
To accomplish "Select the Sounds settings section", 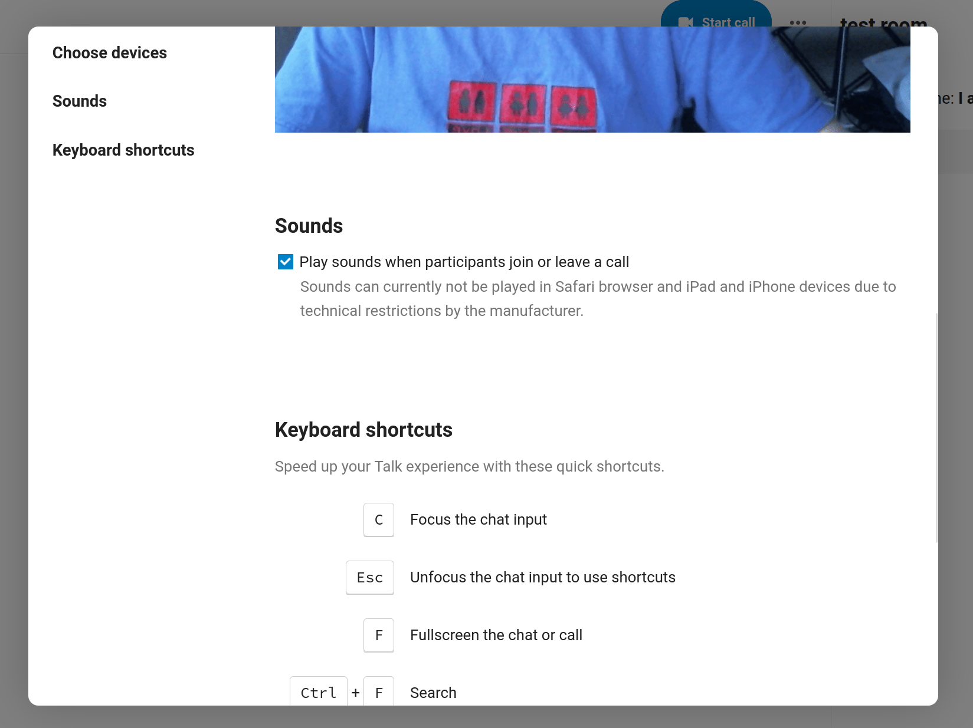I will 79,101.
